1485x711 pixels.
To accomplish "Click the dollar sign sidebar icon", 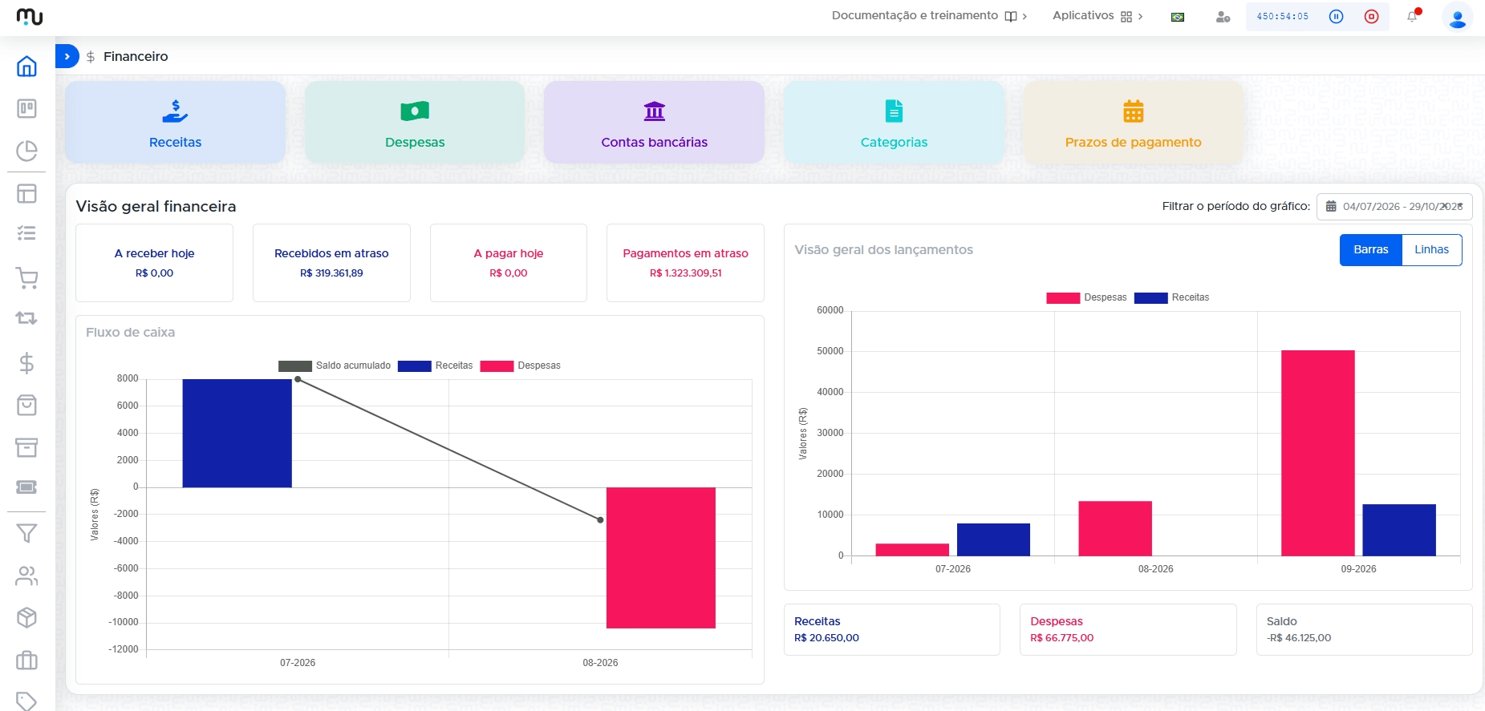I will tap(26, 363).
